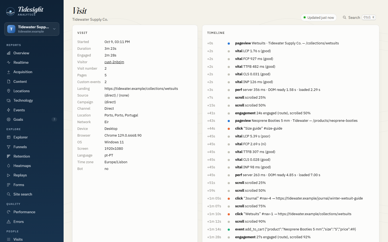The width and height of the screenshot is (388, 242).
Task: Click the Locations pin icon
Action: pyautogui.click(x=9, y=91)
